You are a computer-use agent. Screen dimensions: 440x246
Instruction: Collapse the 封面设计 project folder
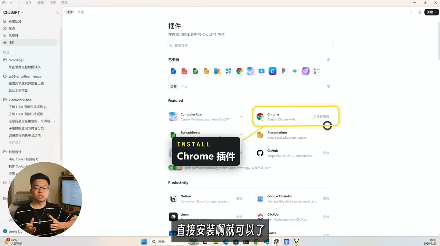5,152
